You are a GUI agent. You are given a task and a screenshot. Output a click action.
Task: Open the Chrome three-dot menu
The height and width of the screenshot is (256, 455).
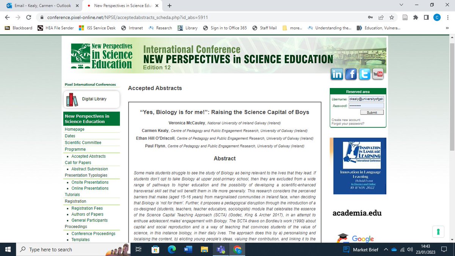448,17
